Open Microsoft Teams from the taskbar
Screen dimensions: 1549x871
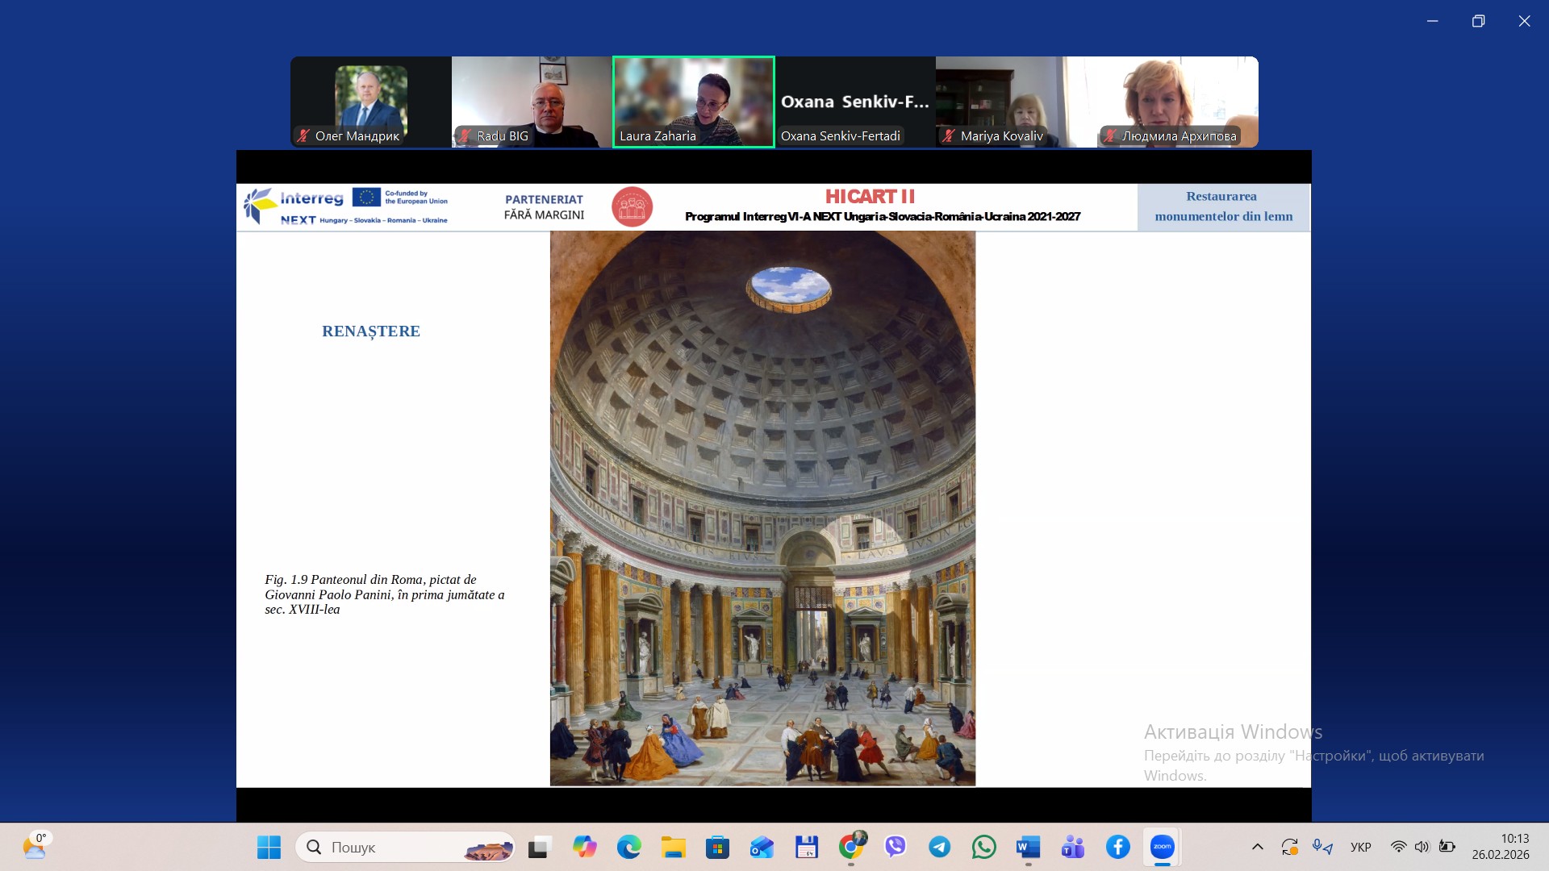(x=1072, y=847)
